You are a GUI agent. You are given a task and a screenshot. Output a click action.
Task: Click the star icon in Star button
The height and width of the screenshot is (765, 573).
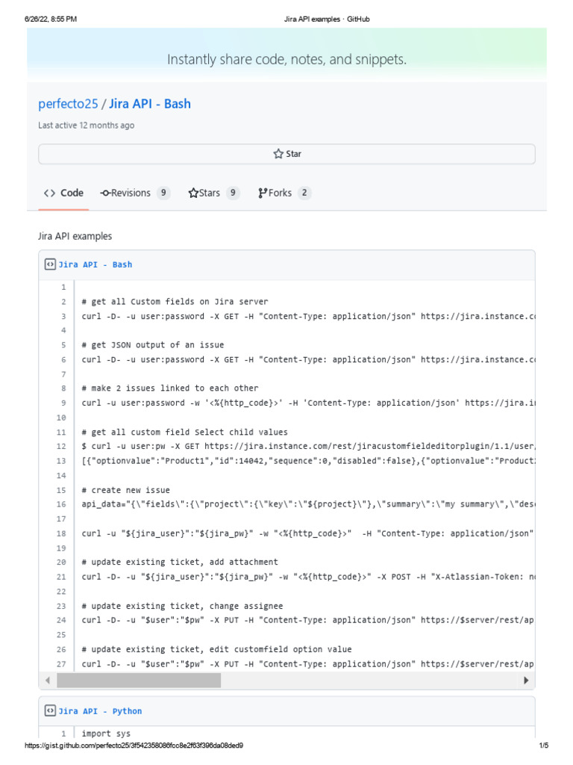pos(278,154)
